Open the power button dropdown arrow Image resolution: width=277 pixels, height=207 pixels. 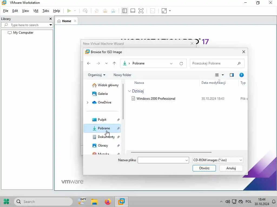pyautogui.click(x=75, y=11)
